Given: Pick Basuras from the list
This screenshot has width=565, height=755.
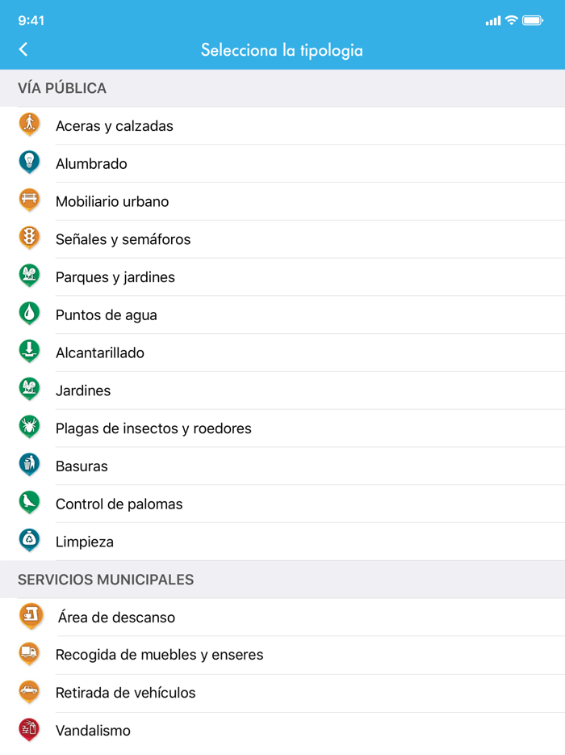Looking at the screenshot, I should point(82,466).
